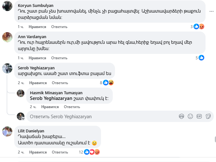The width and height of the screenshot is (216, 162).
Task: Click the reply field addressed to Serob Yeghiazaryan
Action: pos(101,117)
